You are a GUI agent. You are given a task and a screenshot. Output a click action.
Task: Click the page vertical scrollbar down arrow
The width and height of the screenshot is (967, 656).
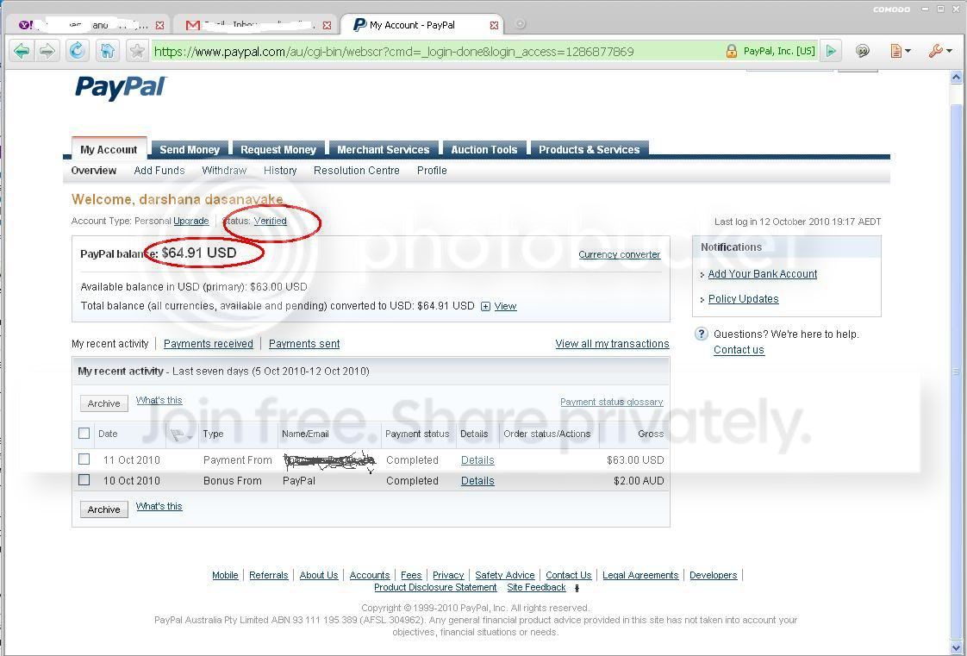956,647
